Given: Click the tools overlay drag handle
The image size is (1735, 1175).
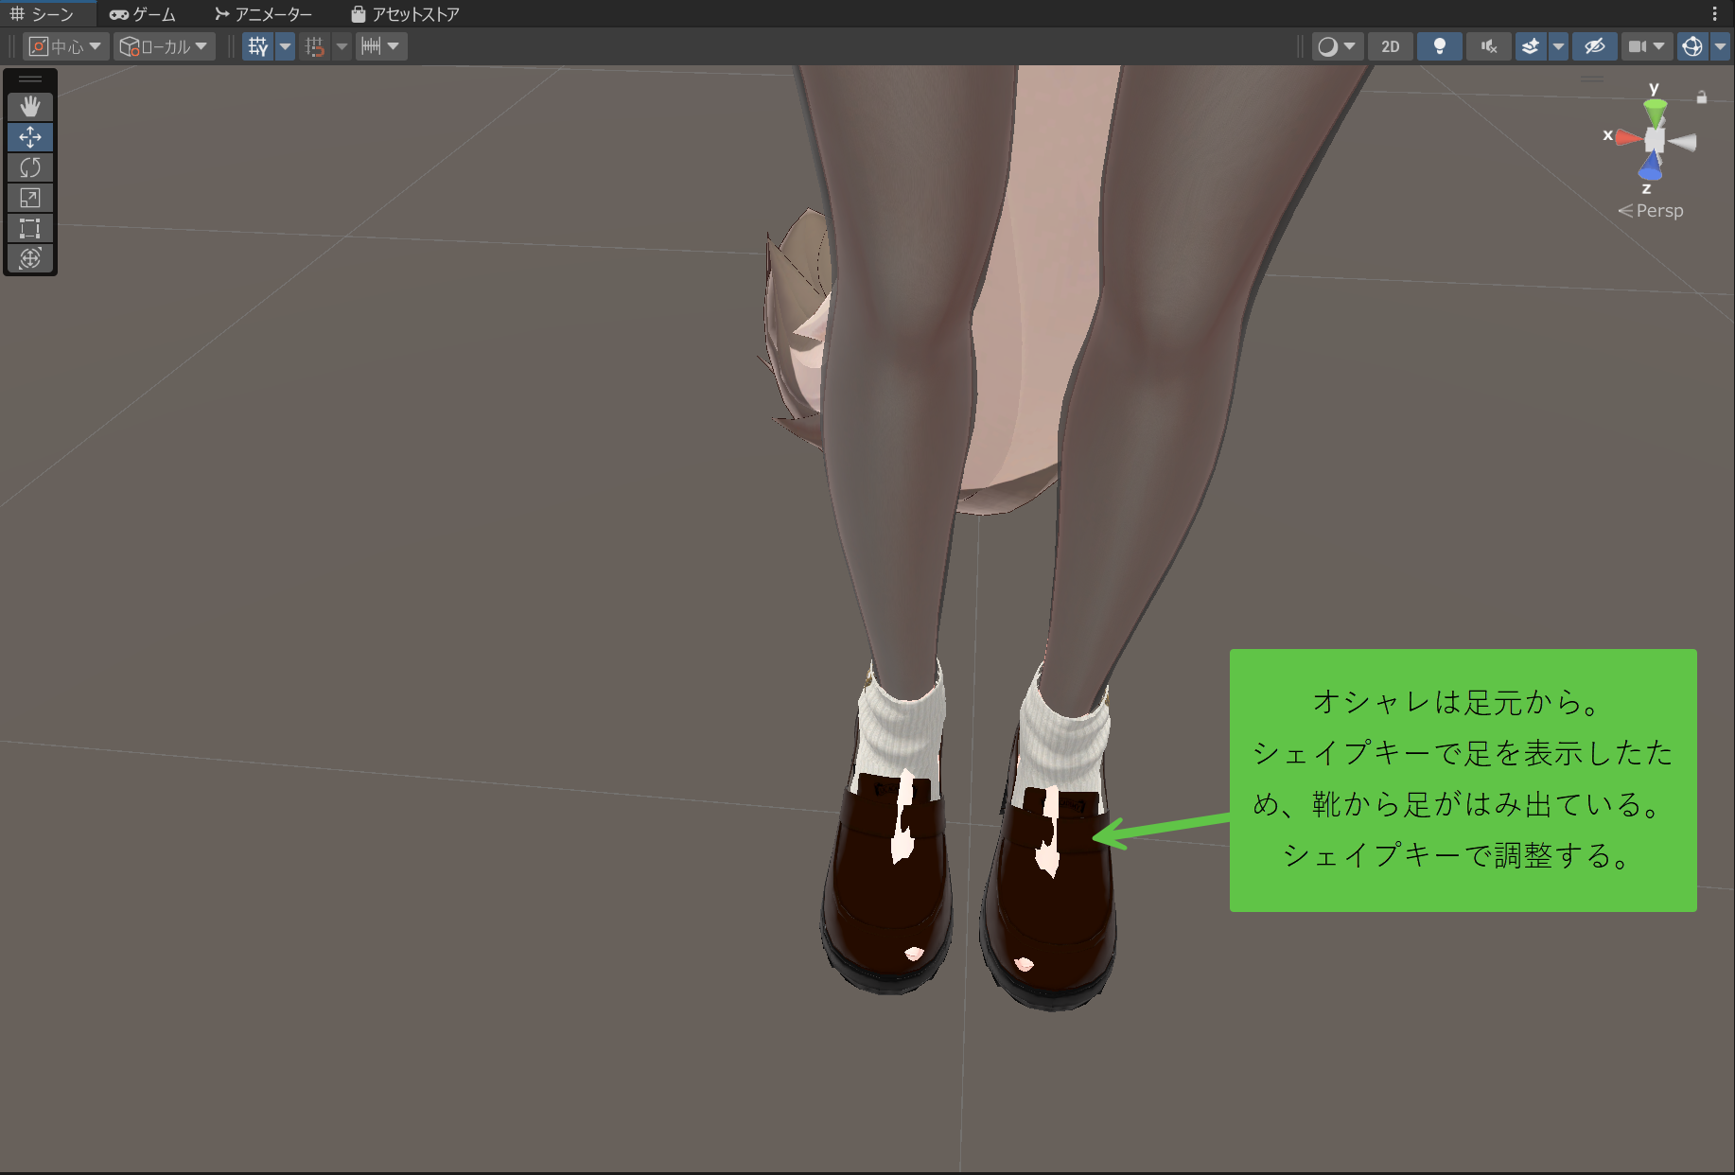Looking at the screenshot, I should point(30,79).
